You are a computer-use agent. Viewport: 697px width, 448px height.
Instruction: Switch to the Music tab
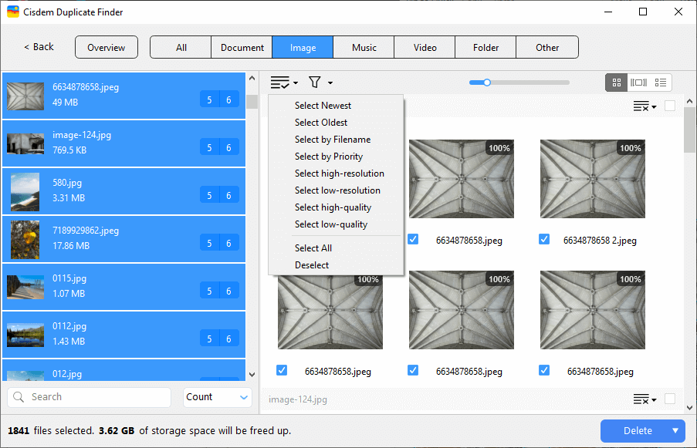click(x=363, y=46)
